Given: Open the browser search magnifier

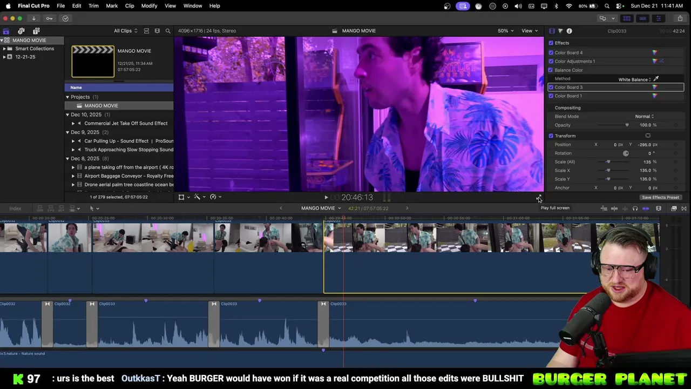Looking at the screenshot, I should coord(168,31).
